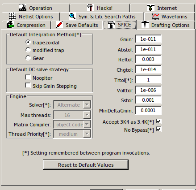Viewport: 196px width, 190px height.
Task: Click the magnifier icon for Search Paths
Action: pyautogui.click(x=72, y=16)
